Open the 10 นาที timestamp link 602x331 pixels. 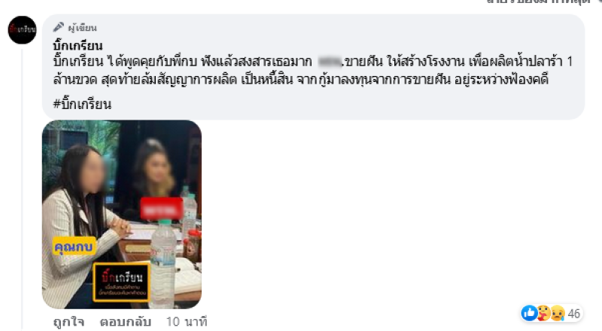click(x=187, y=322)
